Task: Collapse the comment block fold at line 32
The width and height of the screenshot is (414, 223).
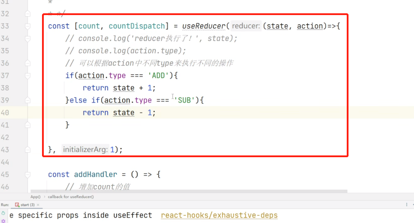Action: tap(28, 13)
